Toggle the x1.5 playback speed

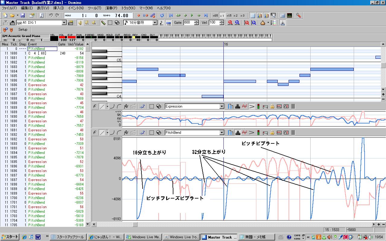[x=229, y=15]
